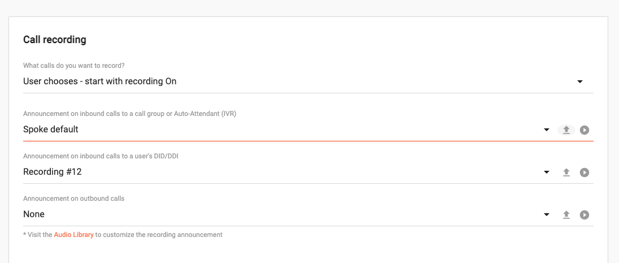Open the Recording #12 dropdown arrow

(547, 172)
